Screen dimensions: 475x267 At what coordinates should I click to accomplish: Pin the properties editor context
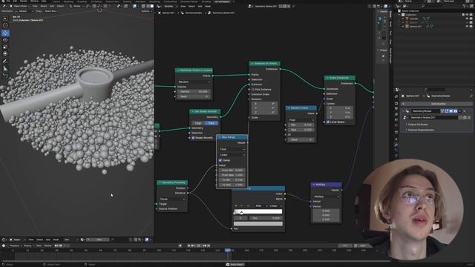[x=471, y=96]
